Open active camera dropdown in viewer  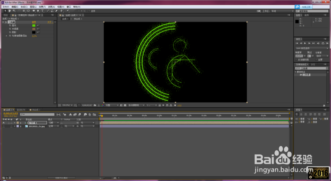136,105
